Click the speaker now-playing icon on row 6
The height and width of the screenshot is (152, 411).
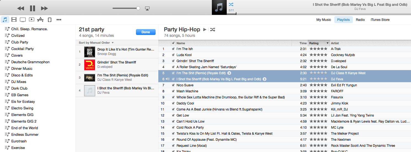point(167,79)
